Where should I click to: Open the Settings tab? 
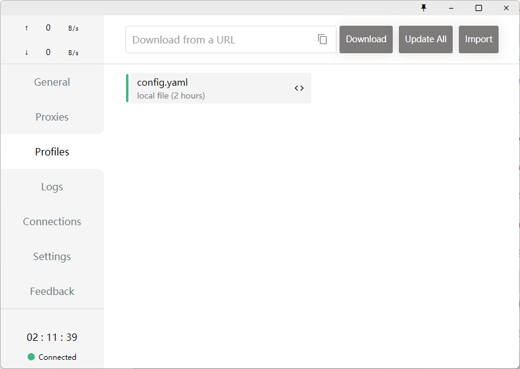52,256
